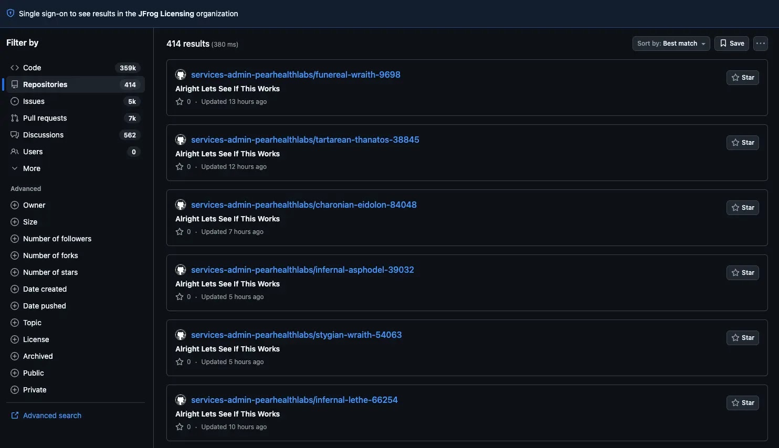Image resolution: width=779 pixels, height=448 pixels.
Task: Click the 414 Repositories count badge
Action: pyautogui.click(x=130, y=84)
